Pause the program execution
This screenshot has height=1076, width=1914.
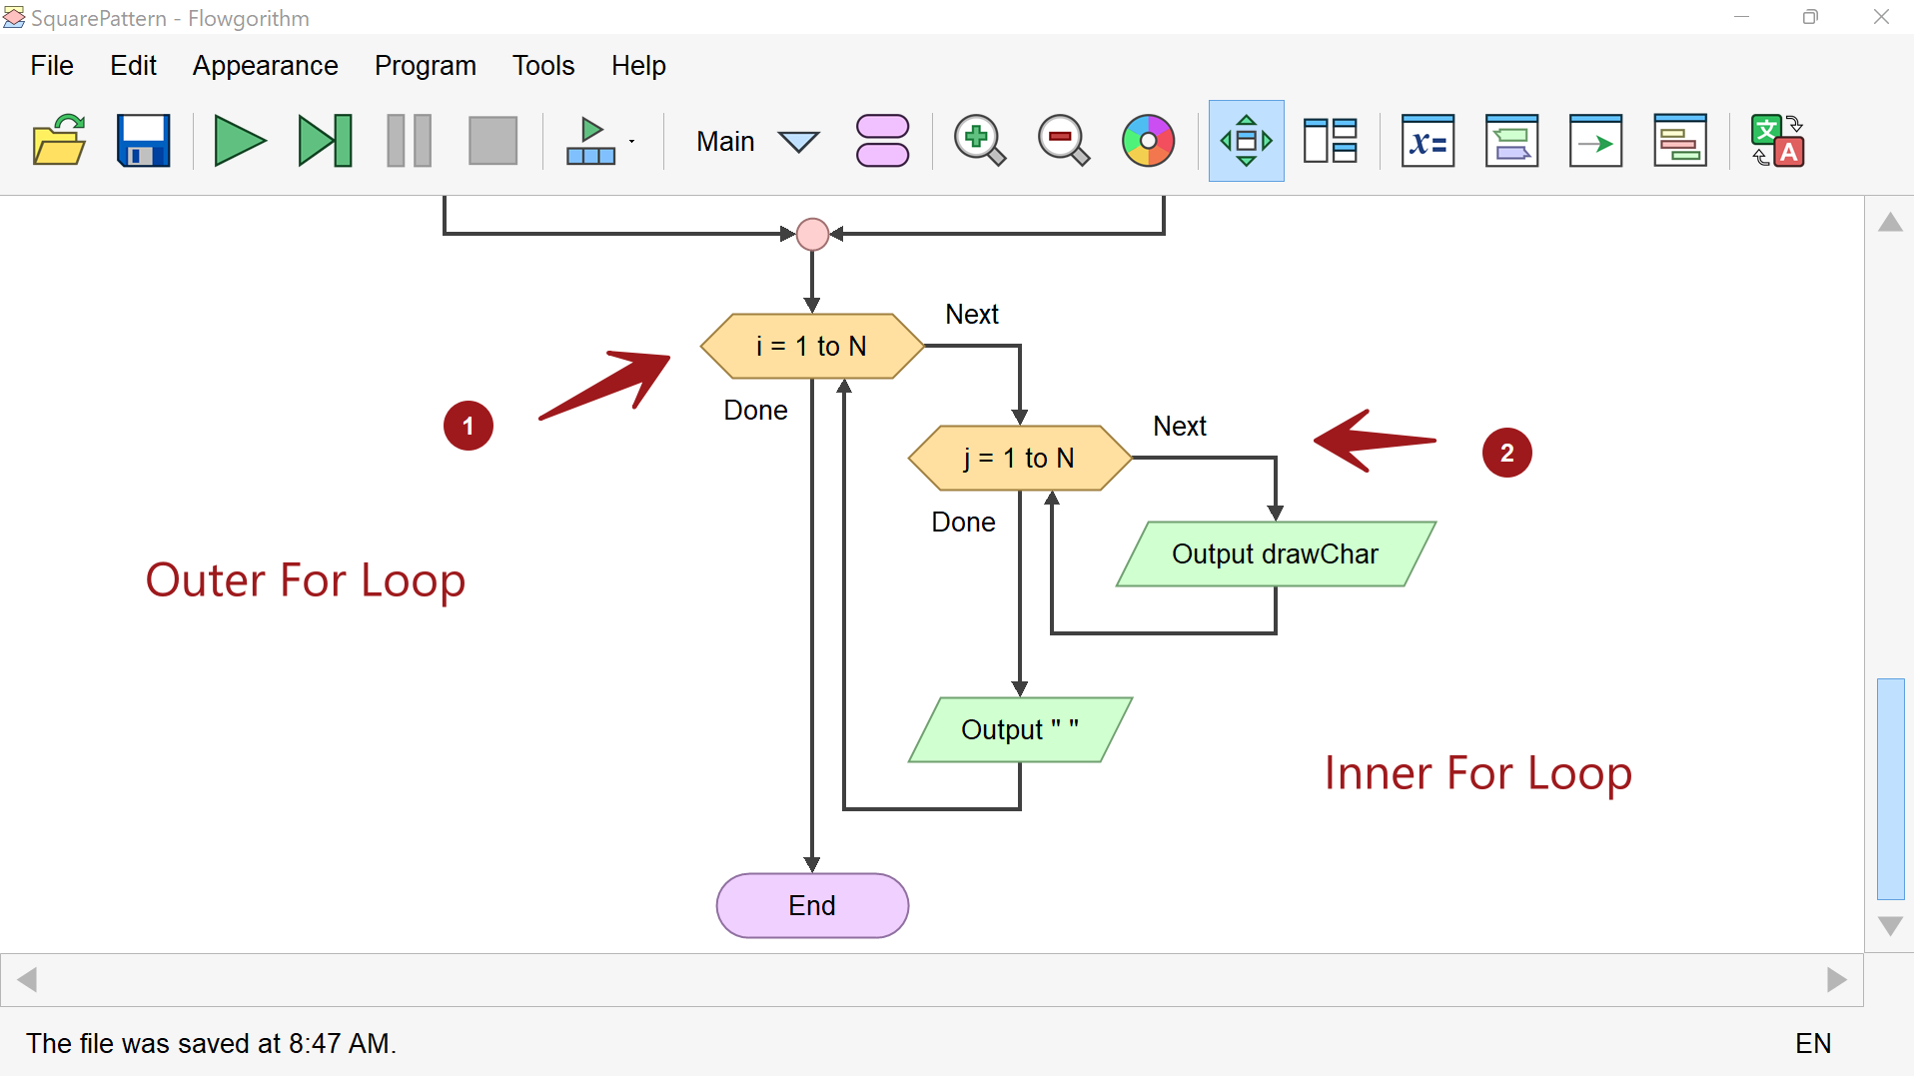point(409,140)
